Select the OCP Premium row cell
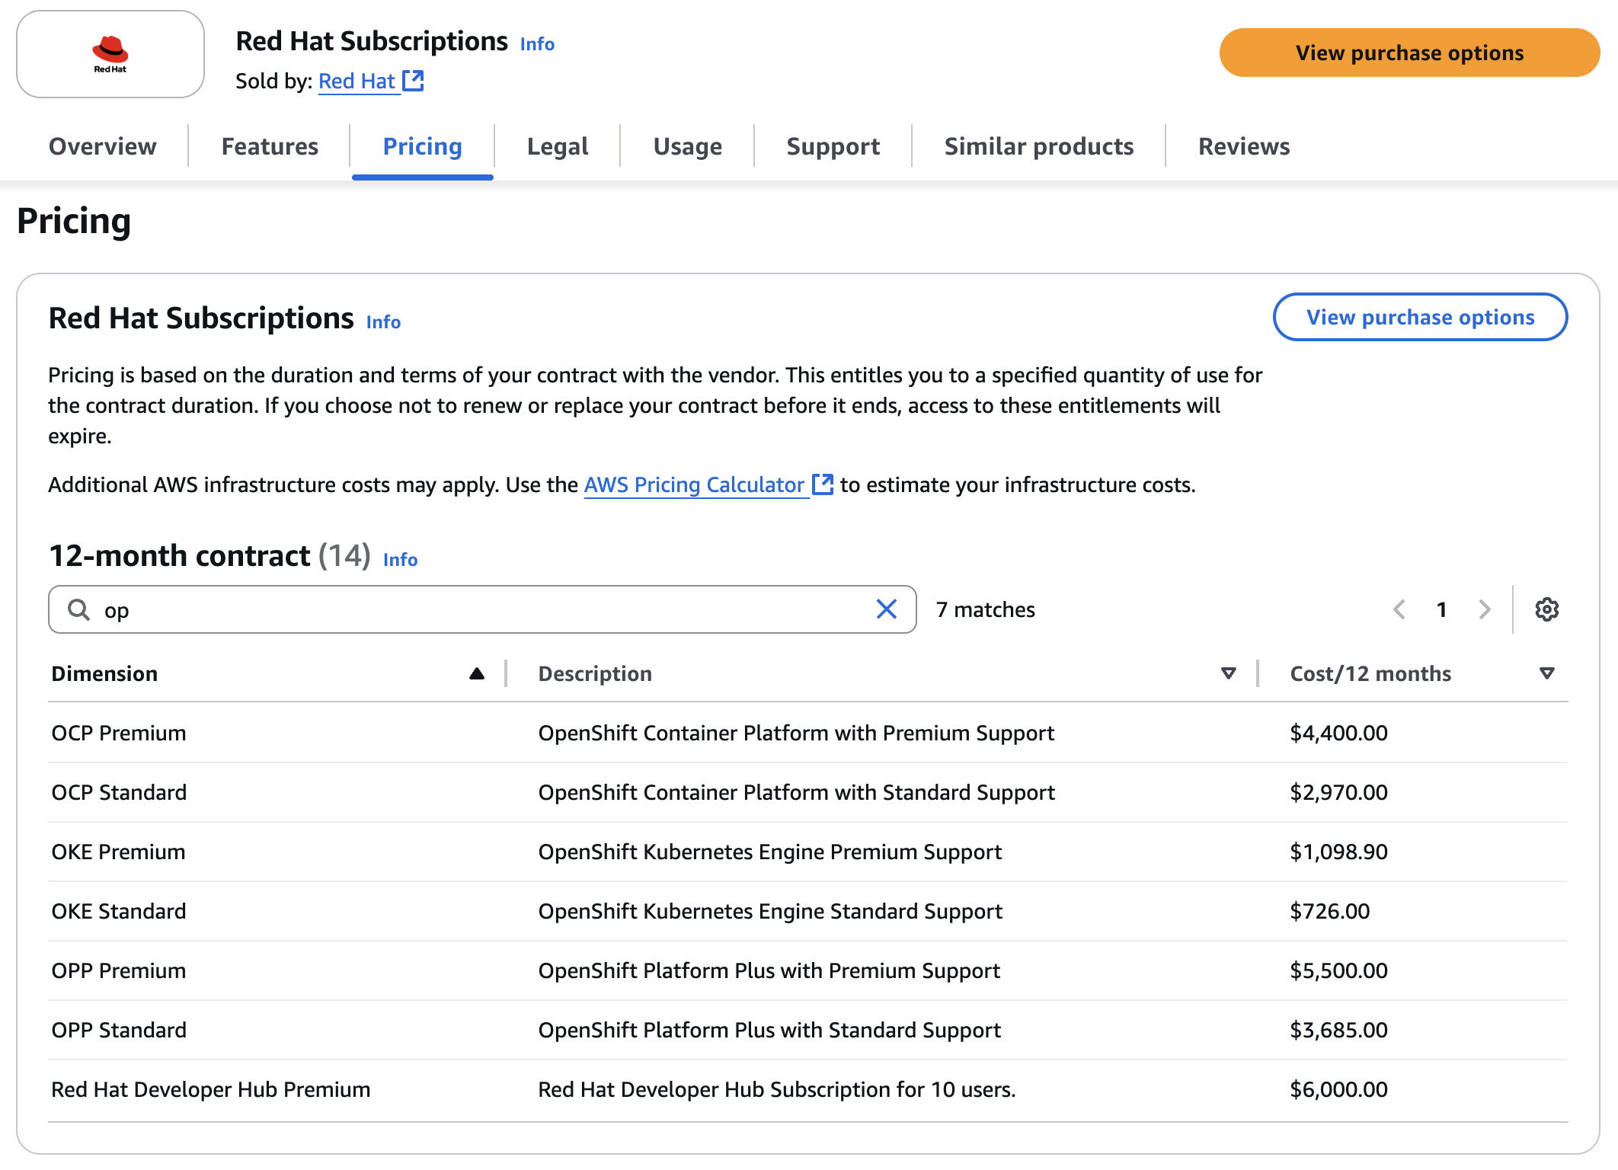 [119, 733]
